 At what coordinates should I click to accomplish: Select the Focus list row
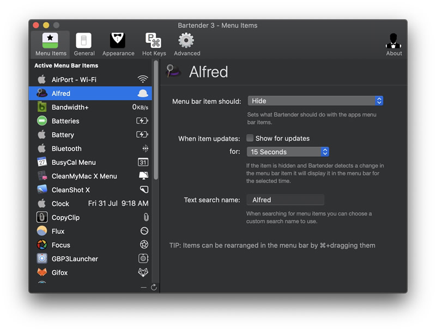tap(90, 245)
